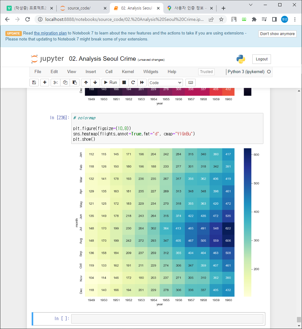The width and height of the screenshot is (302, 329).
Task: Click the empty code cell input
Action: pos(167,319)
